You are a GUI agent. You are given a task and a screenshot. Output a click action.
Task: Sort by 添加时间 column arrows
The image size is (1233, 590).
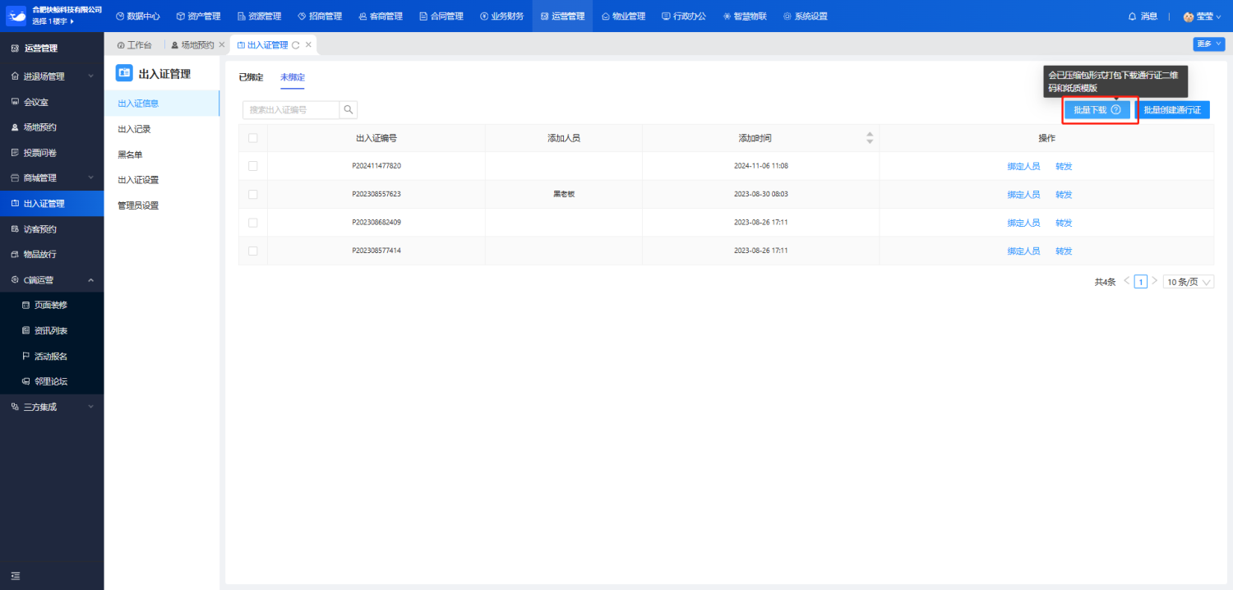[870, 138]
